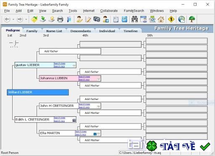Click the arrow icon in Johanna LUBBIN box
This screenshot has width=215, height=156.
click(x=99, y=79)
